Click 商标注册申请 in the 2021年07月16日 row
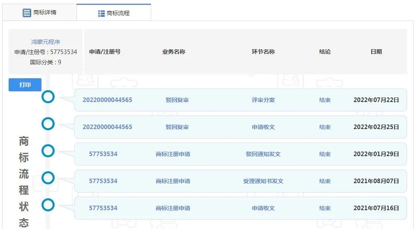The image size is (419, 229). pos(173,208)
